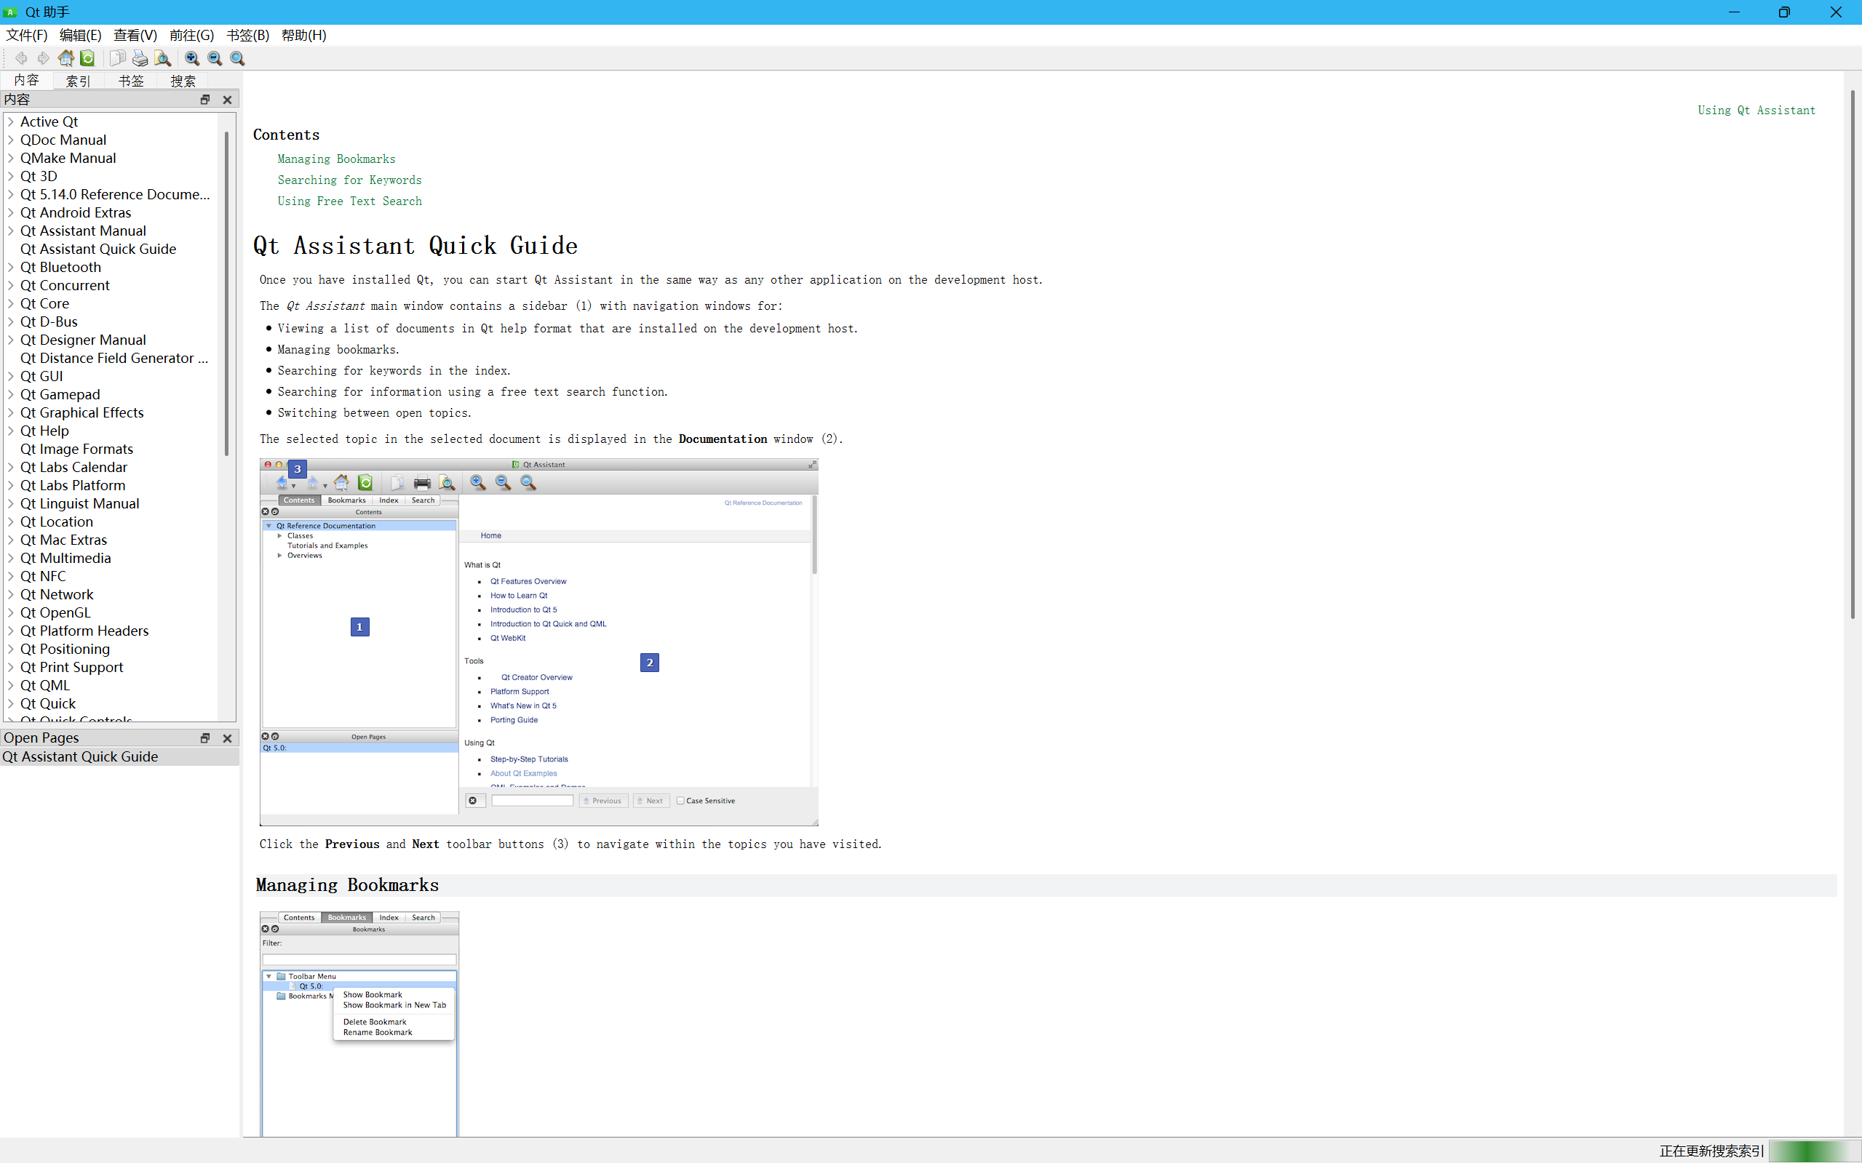Open Find in text icon
The height and width of the screenshot is (1163, 1862).
[x=162, y=58]
